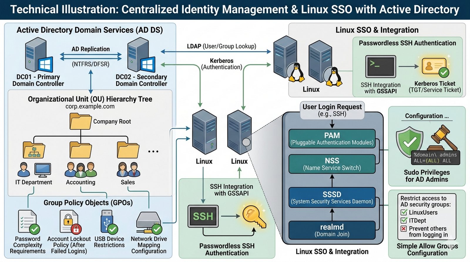Toggle the ITDept checkbox

pyautogui.click(x=404, y=220)
